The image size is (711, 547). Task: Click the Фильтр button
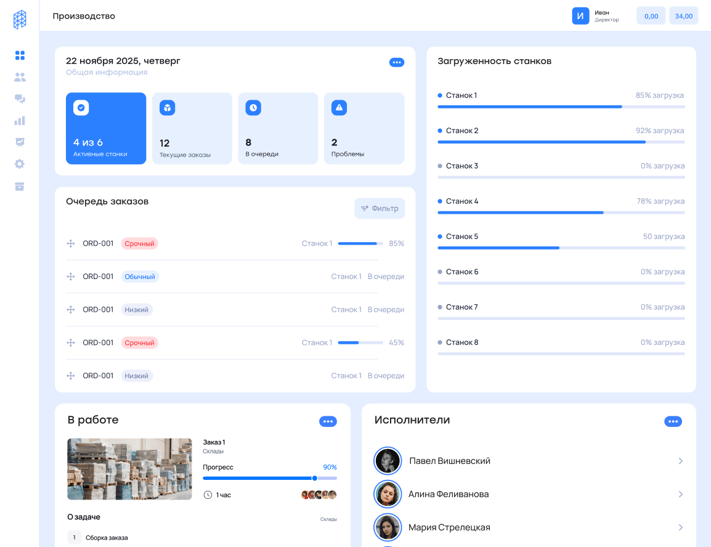point(380,208)
